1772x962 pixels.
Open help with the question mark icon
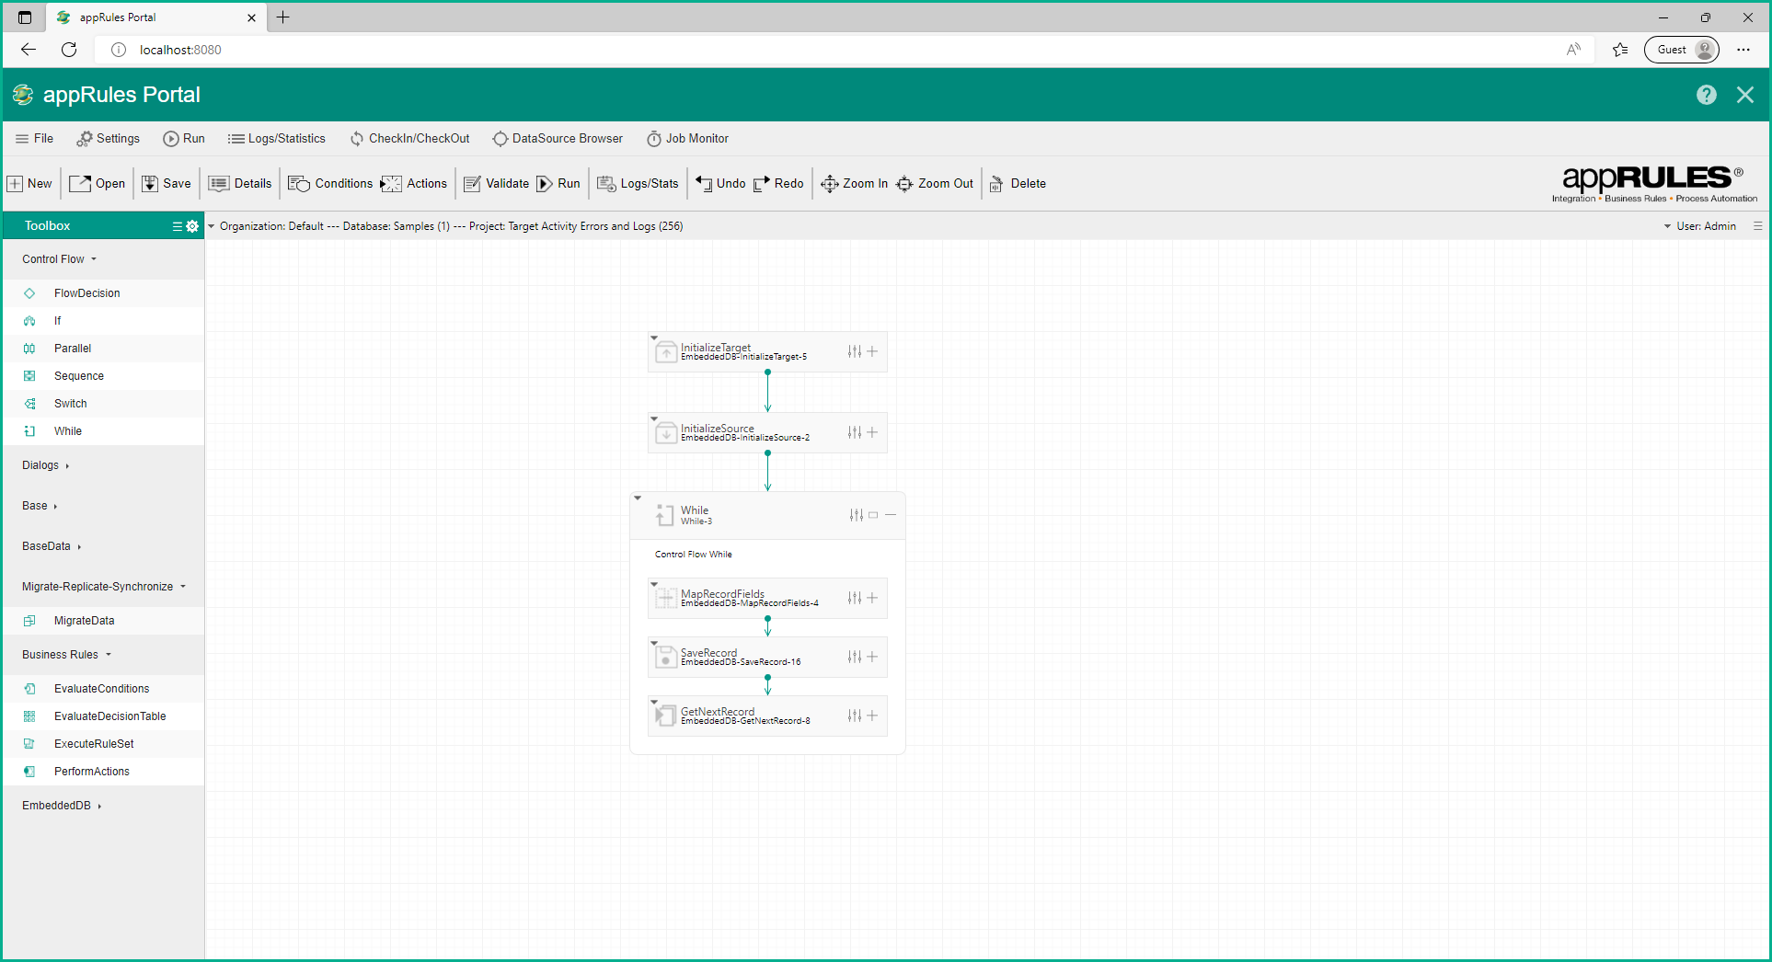point(1706,95)
